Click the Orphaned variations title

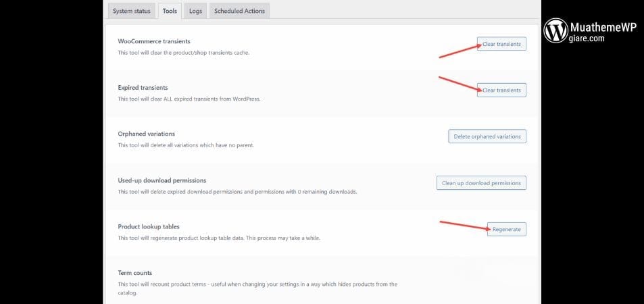[146, 134]
